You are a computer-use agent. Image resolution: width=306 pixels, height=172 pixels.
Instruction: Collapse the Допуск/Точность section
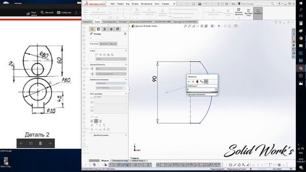click(126, 64)
